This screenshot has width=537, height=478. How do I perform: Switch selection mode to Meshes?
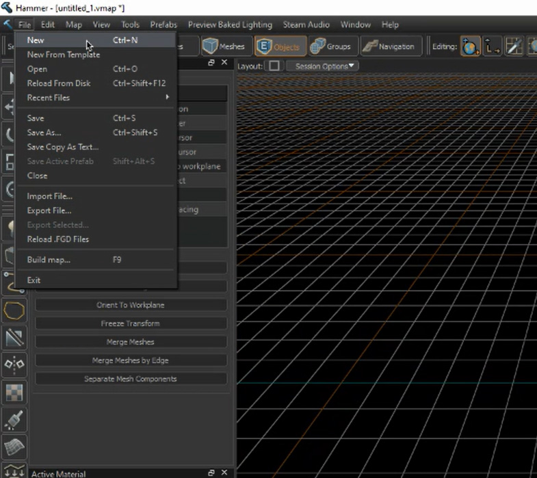point(224,47)
